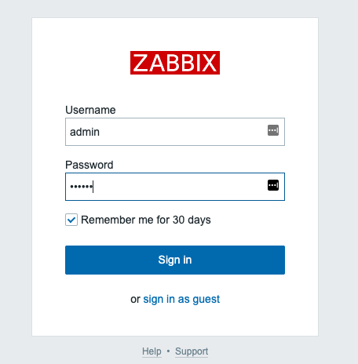358x364 pixels.
Task: Click the word "guest" in the guest link
Action: point(206,300)
